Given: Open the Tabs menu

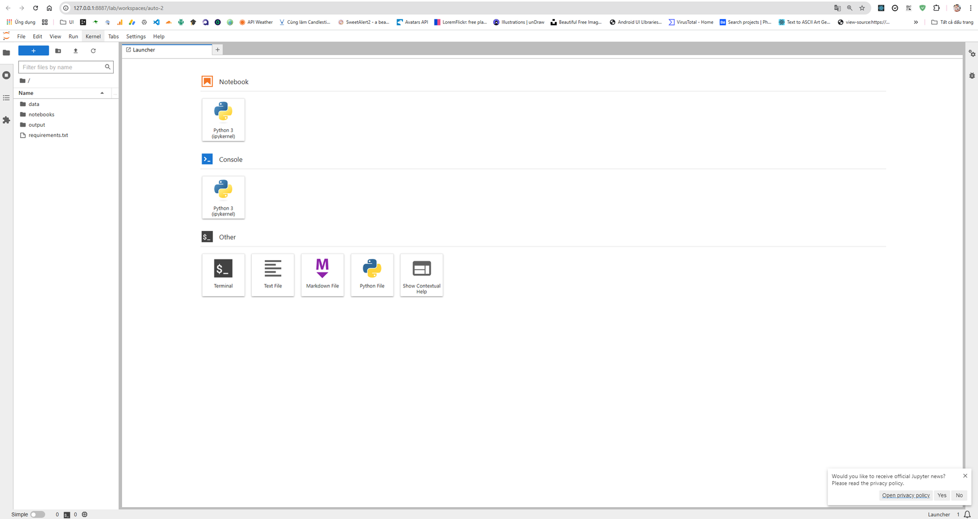Looking at the screenshot, I should coord(113,36).
